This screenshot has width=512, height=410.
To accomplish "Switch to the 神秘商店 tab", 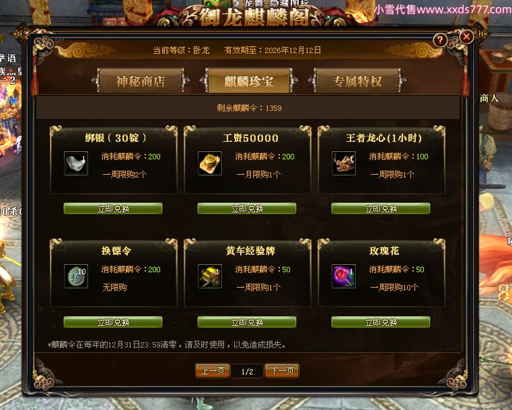I will (141, 81).
